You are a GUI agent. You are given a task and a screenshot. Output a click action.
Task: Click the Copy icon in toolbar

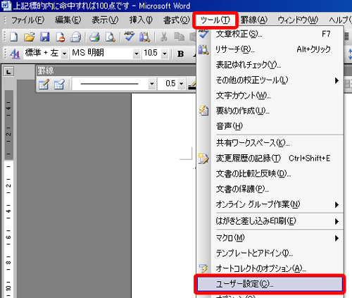(179, 37)
